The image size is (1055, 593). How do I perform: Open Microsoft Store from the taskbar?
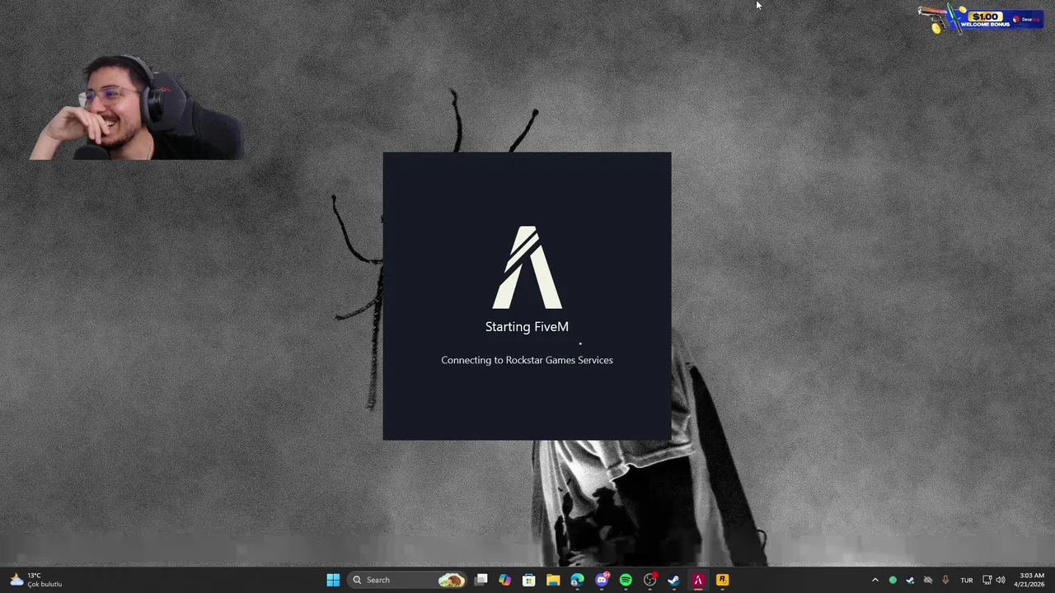coord(529,580)
